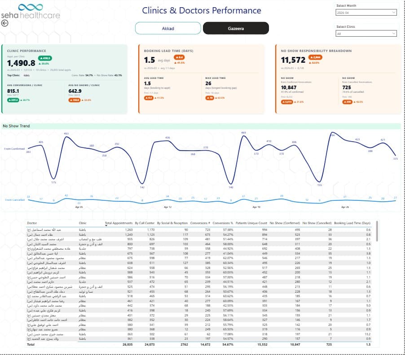Select the Gazeera branch button
This screenshot has height=355, width=405.
pyautogui.click(x=236, y=28)
